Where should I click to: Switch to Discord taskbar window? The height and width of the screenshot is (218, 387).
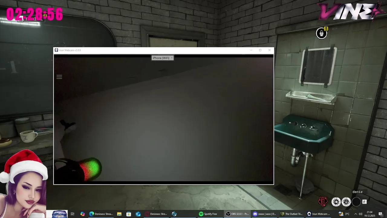click(x=265, y=214)
